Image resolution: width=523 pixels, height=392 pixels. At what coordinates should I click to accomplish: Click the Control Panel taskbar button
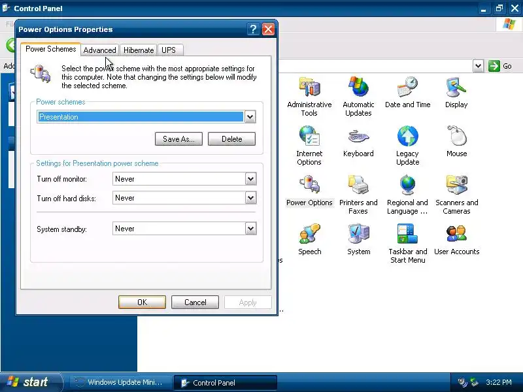coord(225,383)
